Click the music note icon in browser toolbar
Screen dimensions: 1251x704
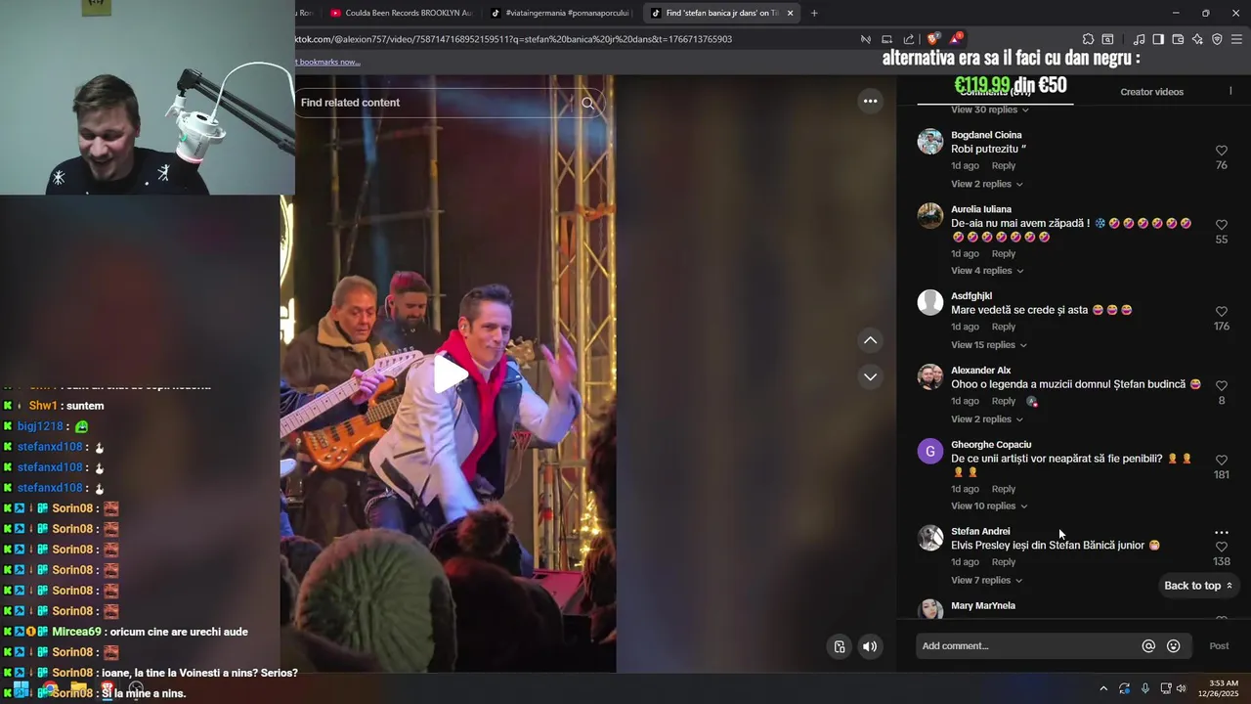(1139, 39)
